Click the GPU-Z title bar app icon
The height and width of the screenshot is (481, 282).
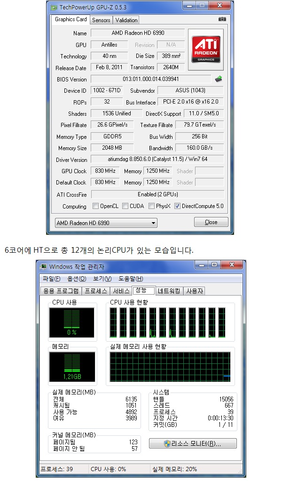54,7
